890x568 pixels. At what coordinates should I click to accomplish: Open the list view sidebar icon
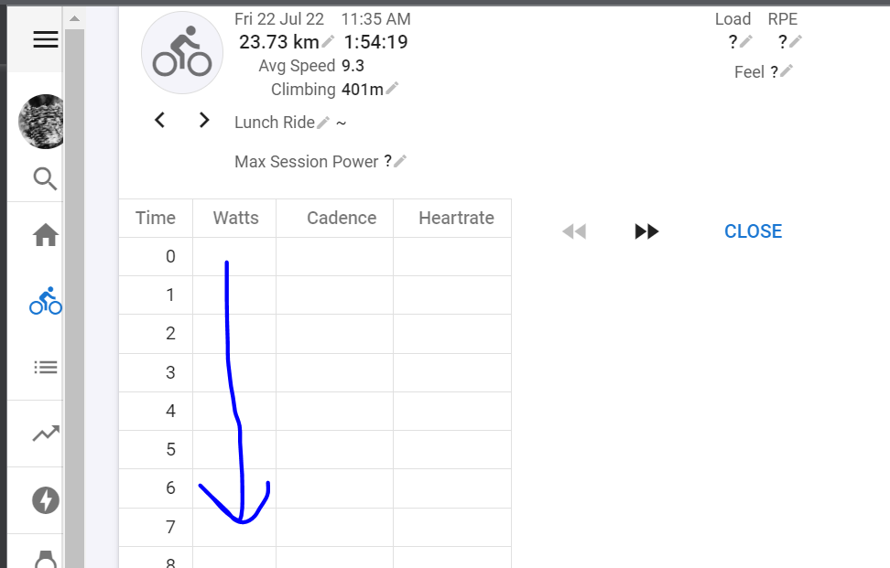point(46,368)
